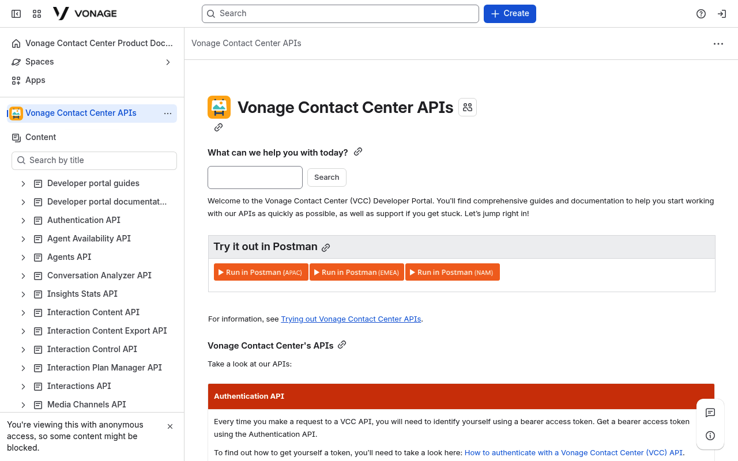
Task: Click the Authentication API table header
Action: coord(461,396)
